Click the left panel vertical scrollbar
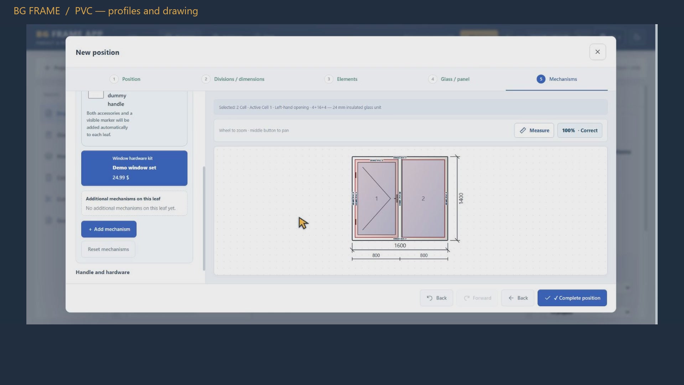Screen dimensions: 684x385 click(204, 218)
